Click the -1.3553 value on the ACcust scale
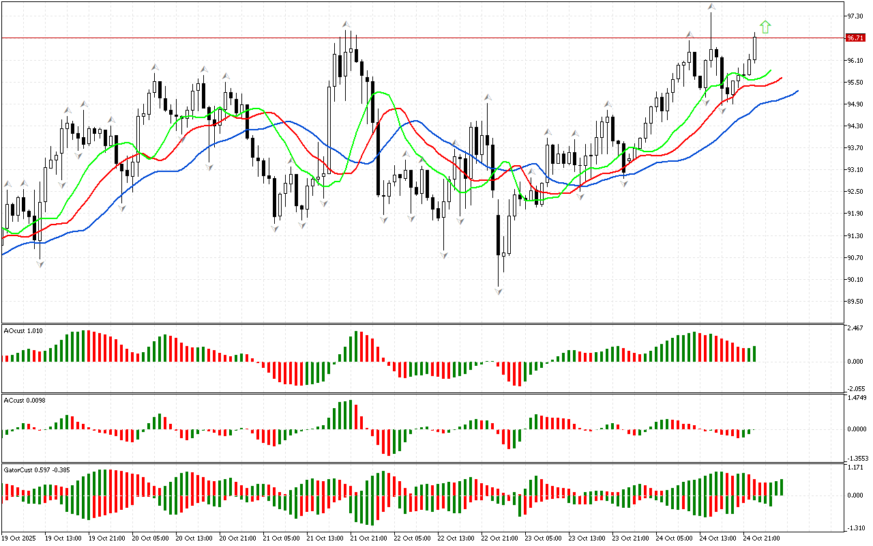 [x=856, y=459]
